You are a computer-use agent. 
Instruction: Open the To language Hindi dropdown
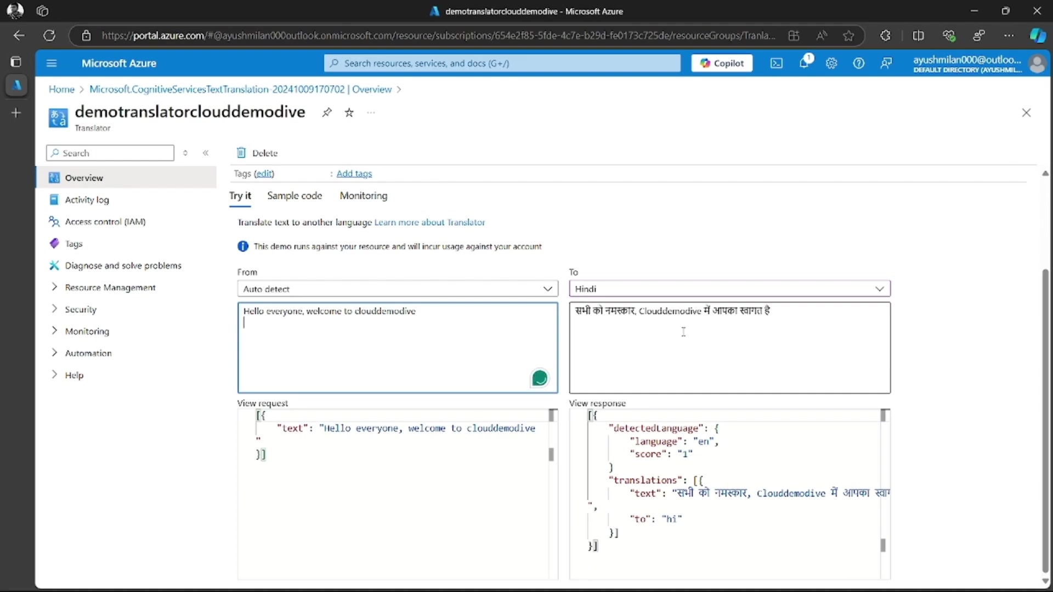(729, 289)
